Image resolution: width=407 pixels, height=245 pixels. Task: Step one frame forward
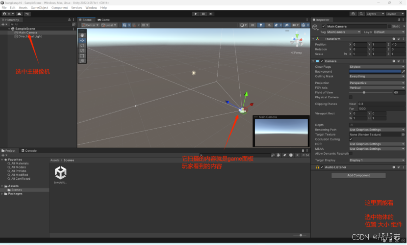[x=211, y=14]
